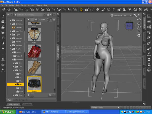Go to next library page arrow
Screen dimensions: 152x114
pyautogui.click(x=36, y=20)
